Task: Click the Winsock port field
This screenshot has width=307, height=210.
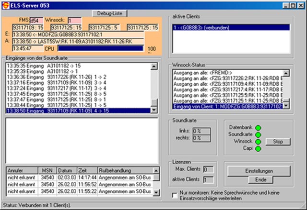Action: coord(74,21)
